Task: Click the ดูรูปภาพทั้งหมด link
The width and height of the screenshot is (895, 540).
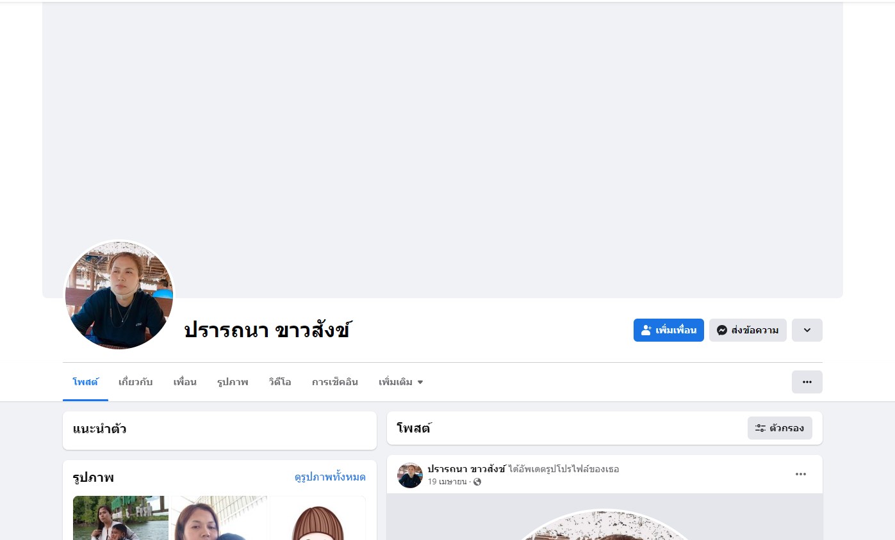Action: 330,477
